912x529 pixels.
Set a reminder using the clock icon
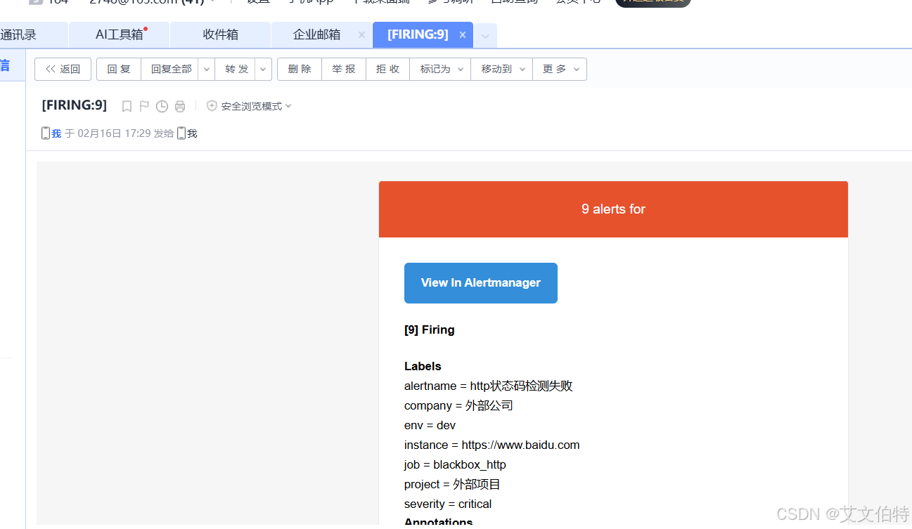162,106
